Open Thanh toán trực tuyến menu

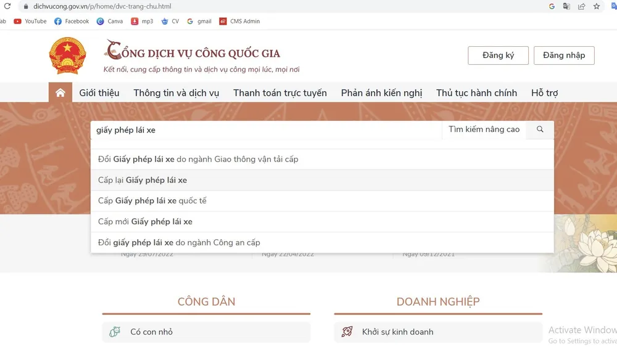pos(280,92)
